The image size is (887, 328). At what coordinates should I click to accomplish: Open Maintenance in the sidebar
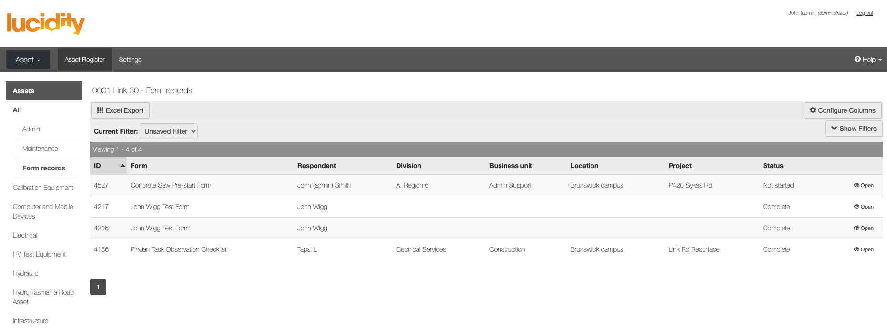[x=40, y=149]
